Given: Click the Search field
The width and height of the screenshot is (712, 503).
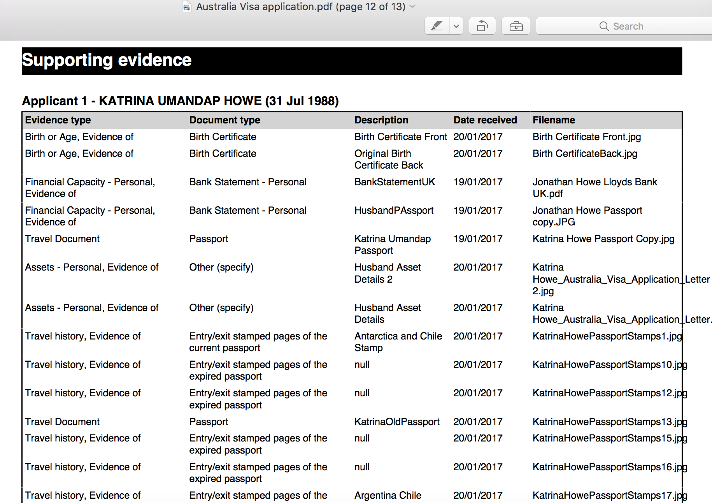Looking at the screenshot, I should (x=624, y=26).
